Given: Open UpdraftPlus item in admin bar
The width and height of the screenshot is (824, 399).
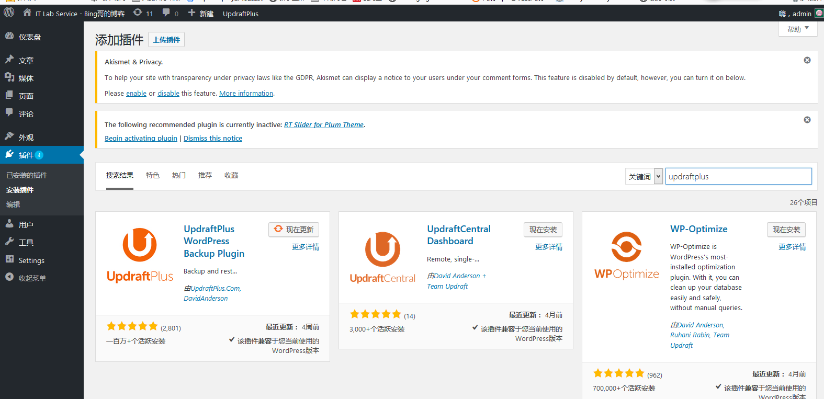Looking at the screenshot, I should pos(241,14).
